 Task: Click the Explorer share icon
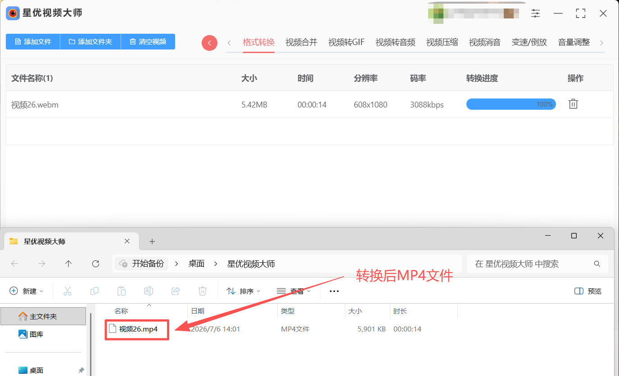pos(176,291)
